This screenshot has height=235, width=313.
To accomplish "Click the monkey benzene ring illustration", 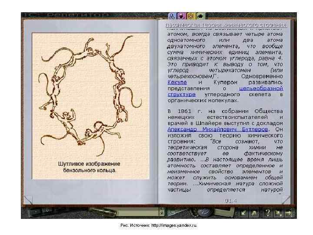I will pos(90,95).
